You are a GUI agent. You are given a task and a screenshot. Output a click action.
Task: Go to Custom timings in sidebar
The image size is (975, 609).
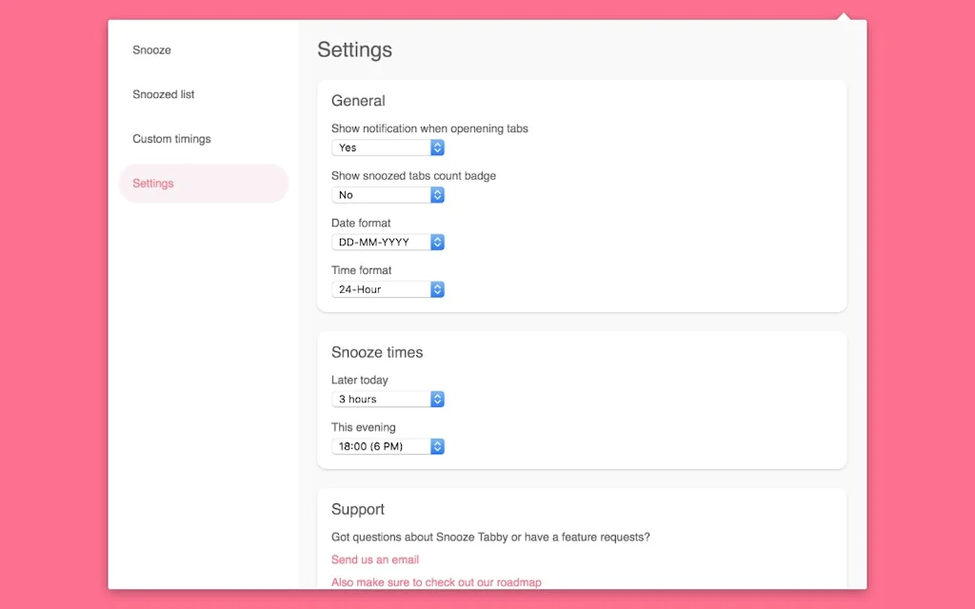(x=172, y=139)
